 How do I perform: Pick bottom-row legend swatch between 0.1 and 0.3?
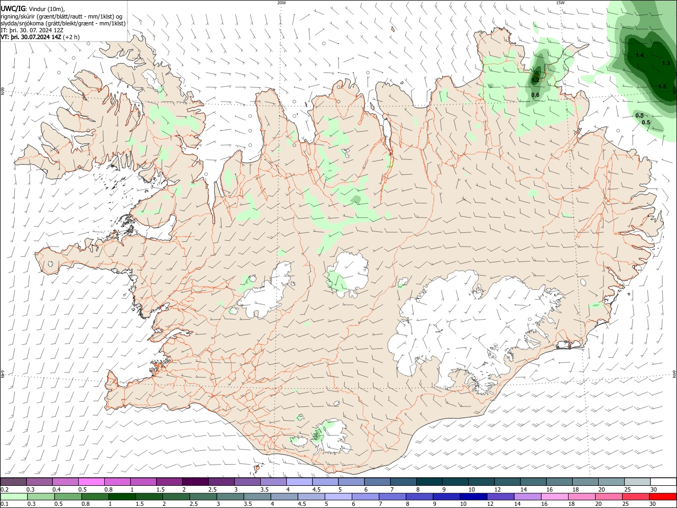tap(14, 496)
